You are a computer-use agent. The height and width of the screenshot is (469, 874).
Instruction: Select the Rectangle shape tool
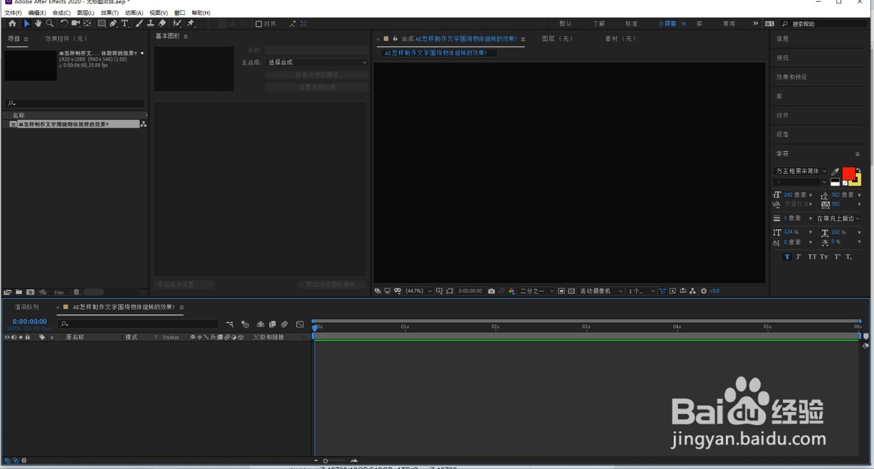tap(102, 23)
